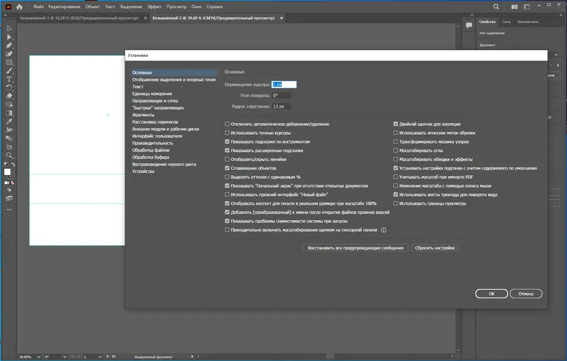
Task: Click the comments speech bubble icon
Action: (469, 26)
